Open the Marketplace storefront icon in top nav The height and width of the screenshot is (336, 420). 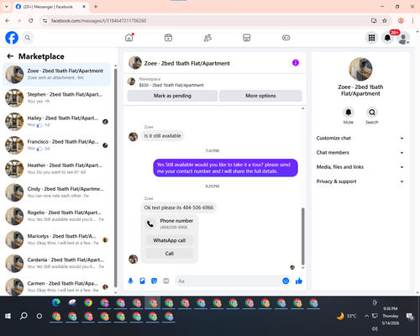247,38
